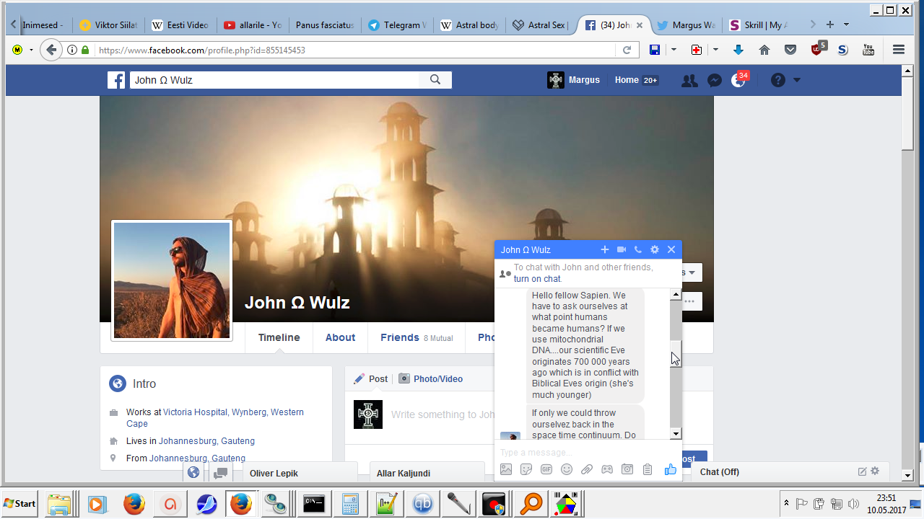The image size is (924, 519).
Task: Expand the Help question mark menu
Action: [x=777, y=81]
